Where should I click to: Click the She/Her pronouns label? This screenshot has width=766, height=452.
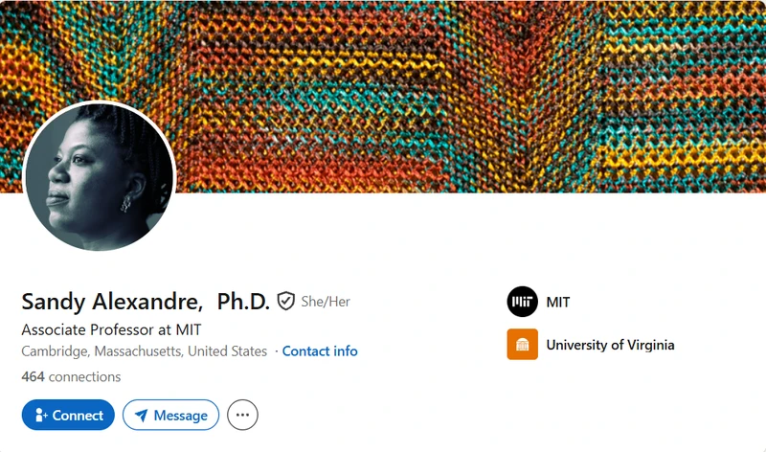(x=326, y=302)
